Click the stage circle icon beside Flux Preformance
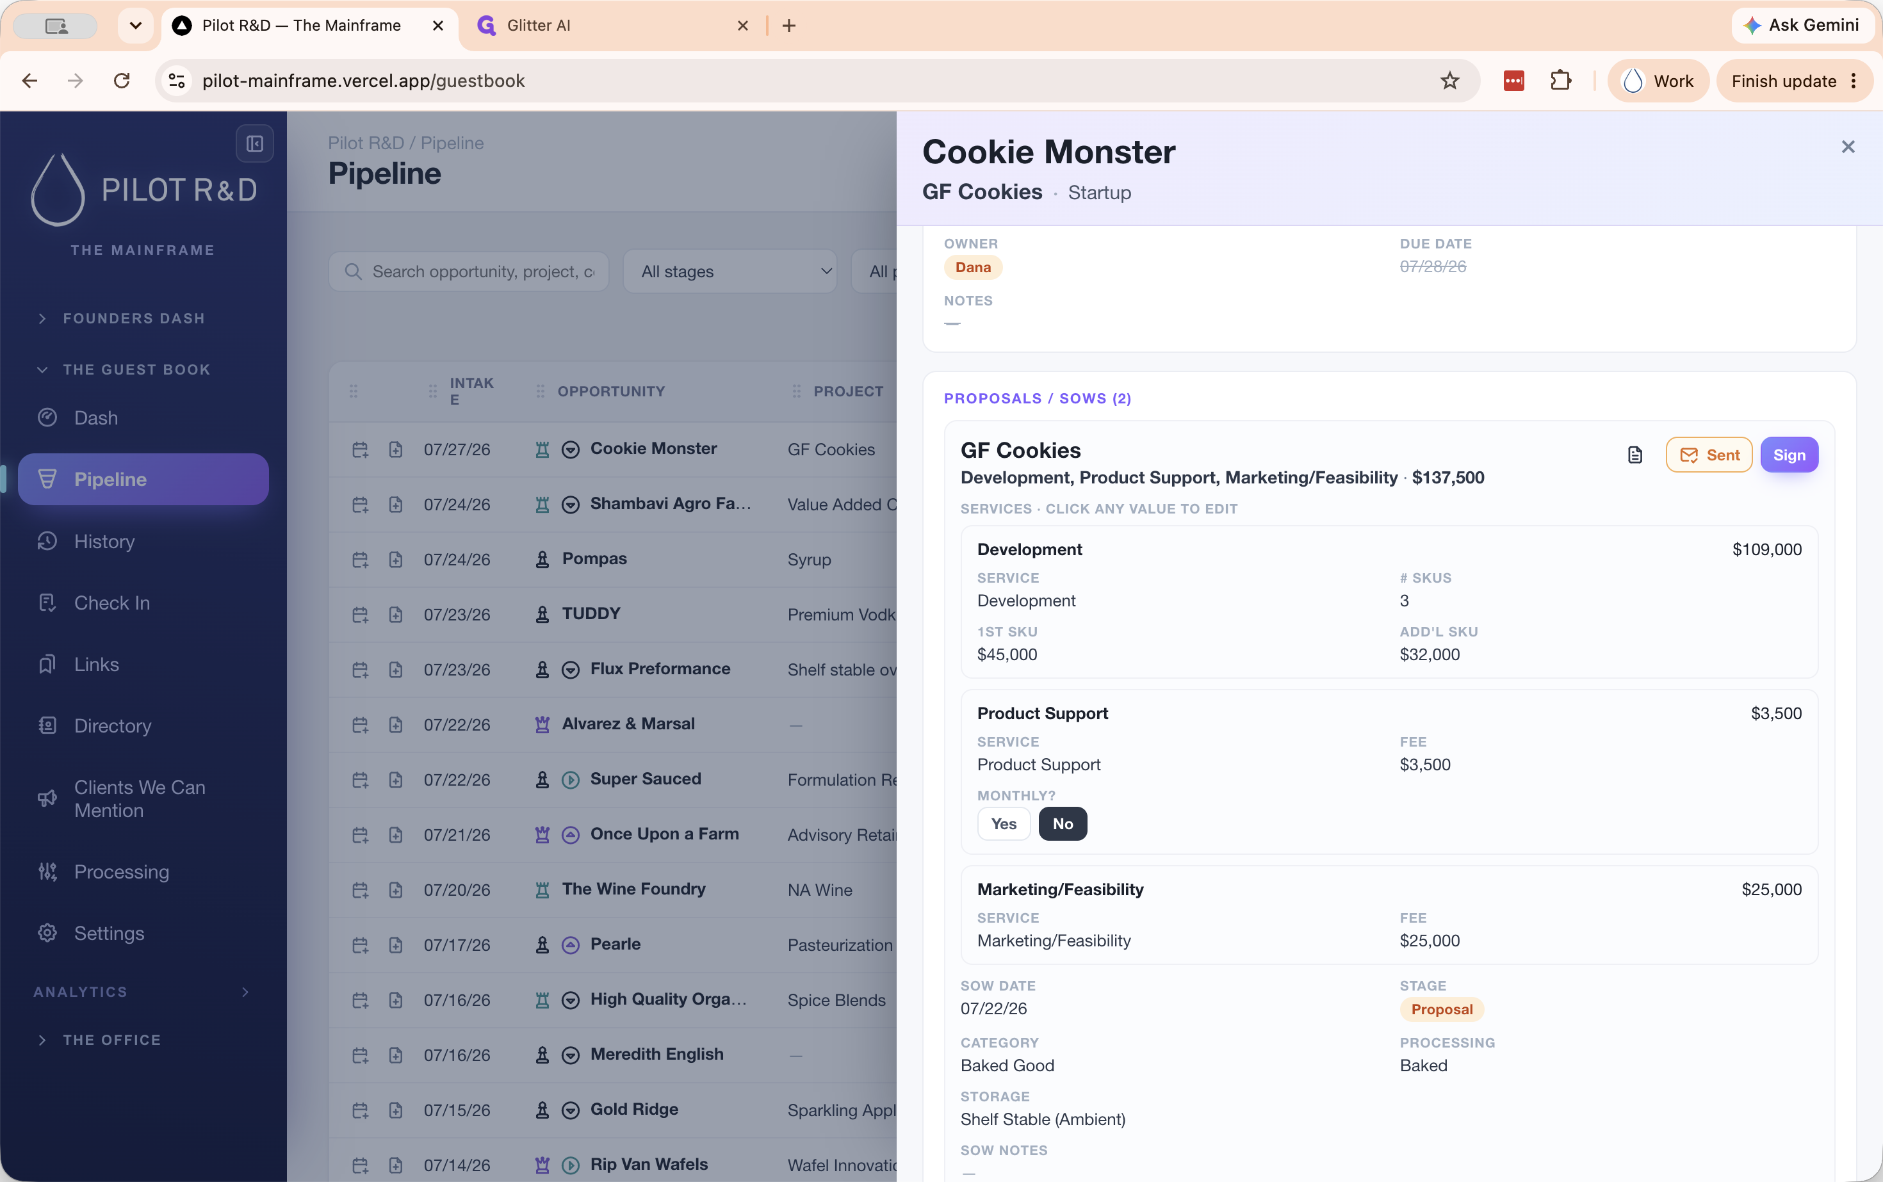Screen dimensions: 1883x1182 point(571,670)
